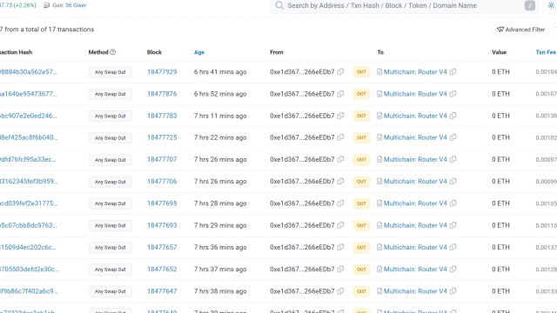The width and height of the screenshot is (557, 313).
Task: Open block 18477707
Action: [162, 159]
